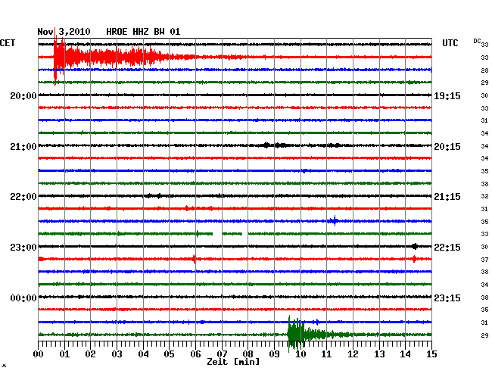Select the "11" minute tick label
Image resolution: width=492 pixels, height=374 pixels.
click(327, 354)
